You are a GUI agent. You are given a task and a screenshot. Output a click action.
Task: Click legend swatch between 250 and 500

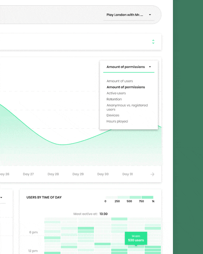click(123, 197)
